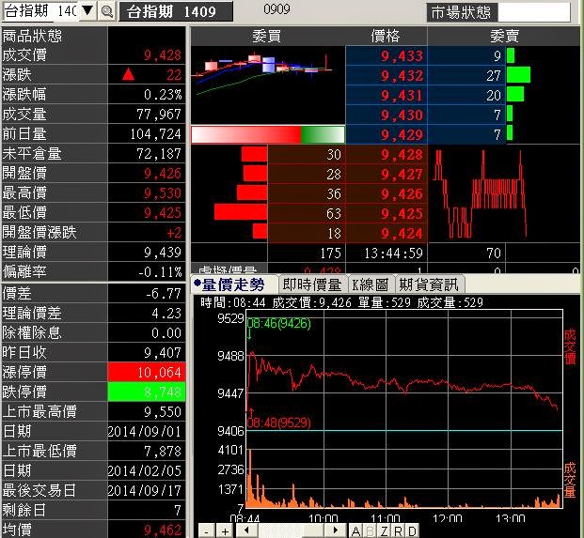584x538 pixels.
Task: Switch to the 量價走勢 tab
Action: pyautogui.click(x=233, y=285)
